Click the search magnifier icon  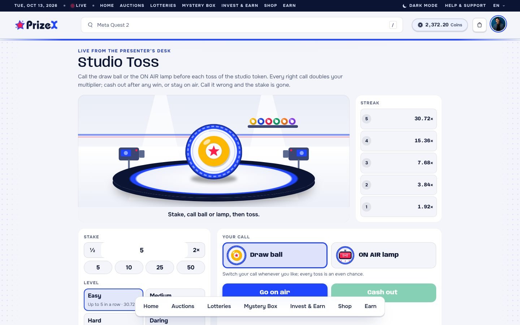(x=90, y=25)
